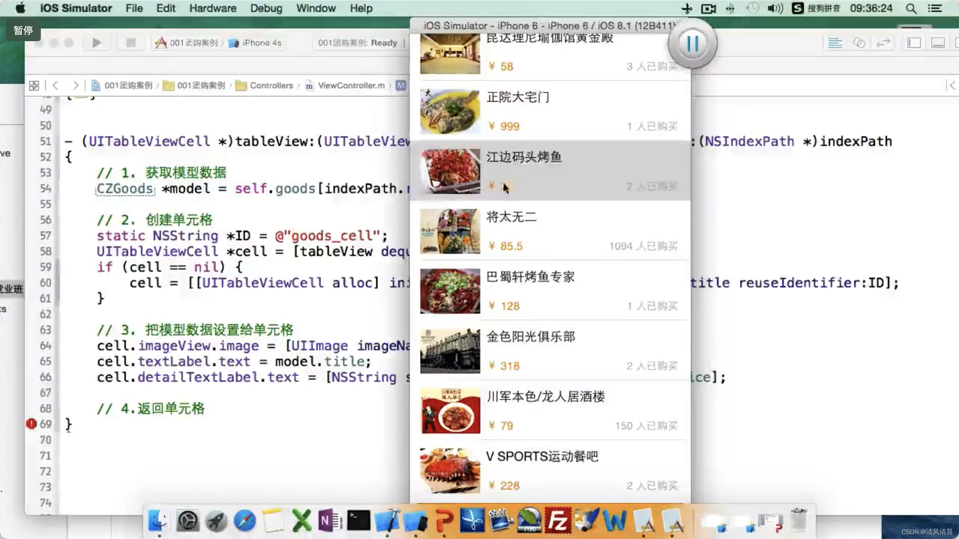The image size is (959, 539).
Task: Select the assistant editor icon
Action: 859,43
